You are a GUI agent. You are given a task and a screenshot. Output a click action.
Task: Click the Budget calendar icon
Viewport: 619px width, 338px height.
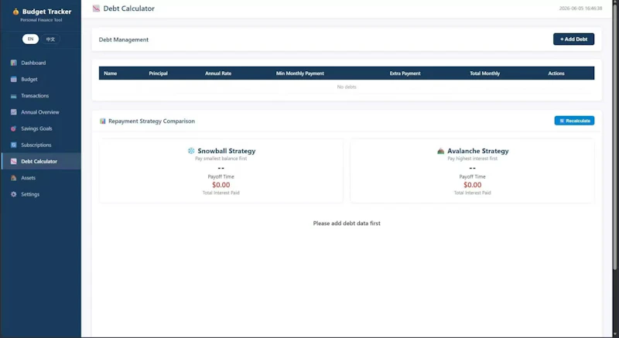tap(14, 79)
